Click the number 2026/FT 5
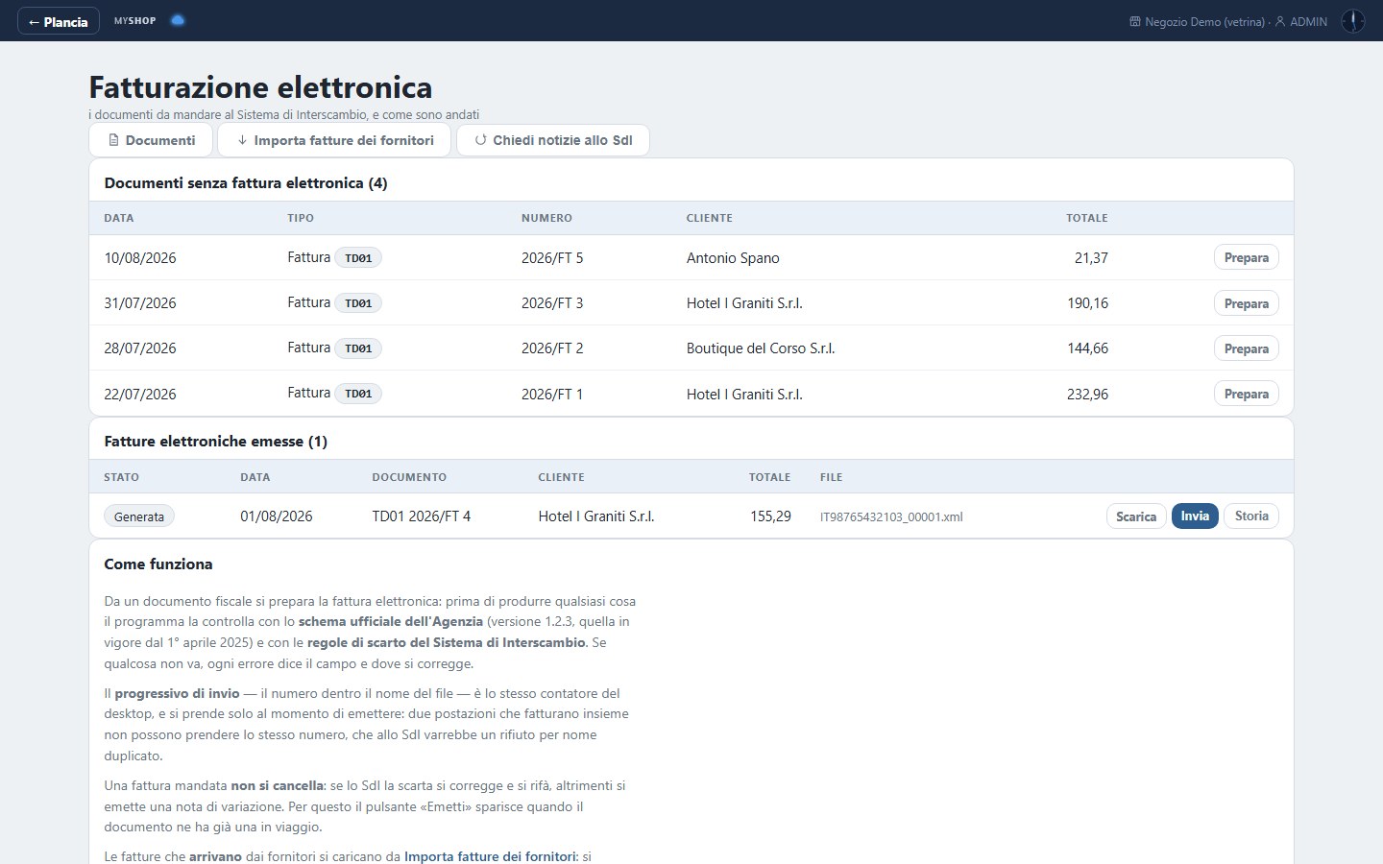1383x864 pixels. [x=552, y=257]
